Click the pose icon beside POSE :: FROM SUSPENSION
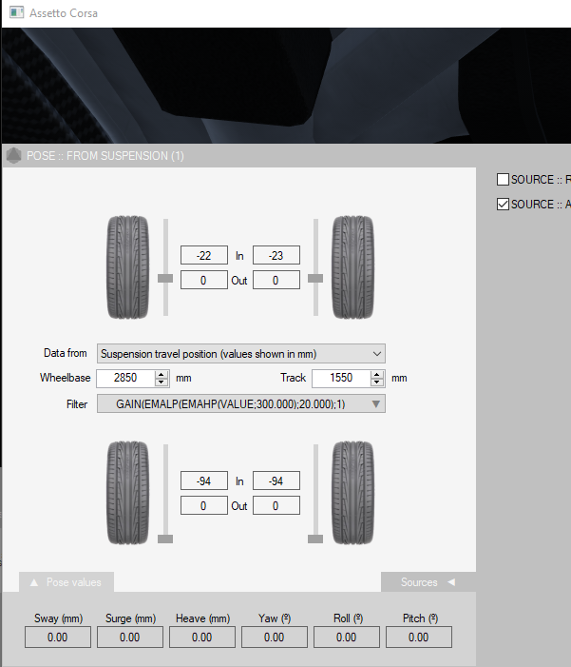571x667 pixels. pyautogui.click(x=13, y=156)
